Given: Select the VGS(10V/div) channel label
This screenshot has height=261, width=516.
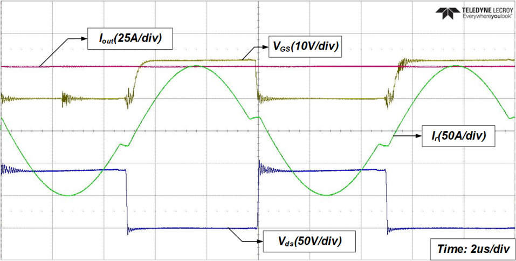Looking at the screenshot, I should (305, 47).
